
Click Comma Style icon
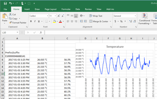click(125, 21)
